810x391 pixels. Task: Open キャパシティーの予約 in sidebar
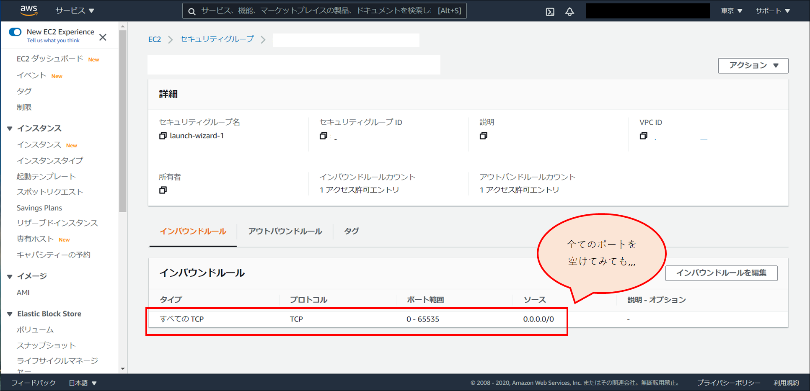click(53, 255)
